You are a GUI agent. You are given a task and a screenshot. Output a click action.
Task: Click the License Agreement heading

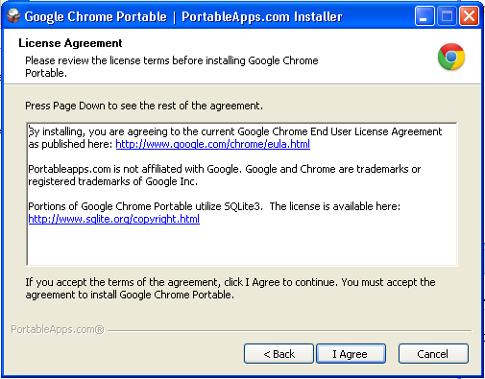tap(70, 43)
